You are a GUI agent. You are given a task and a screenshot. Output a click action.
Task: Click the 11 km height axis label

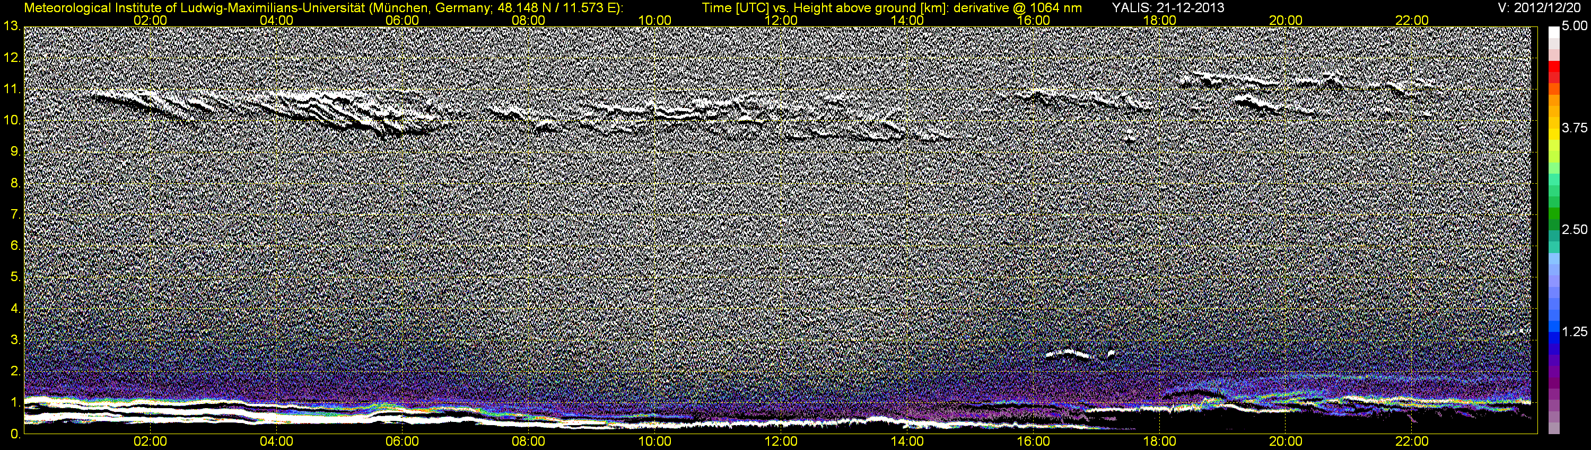pos(12,89)
